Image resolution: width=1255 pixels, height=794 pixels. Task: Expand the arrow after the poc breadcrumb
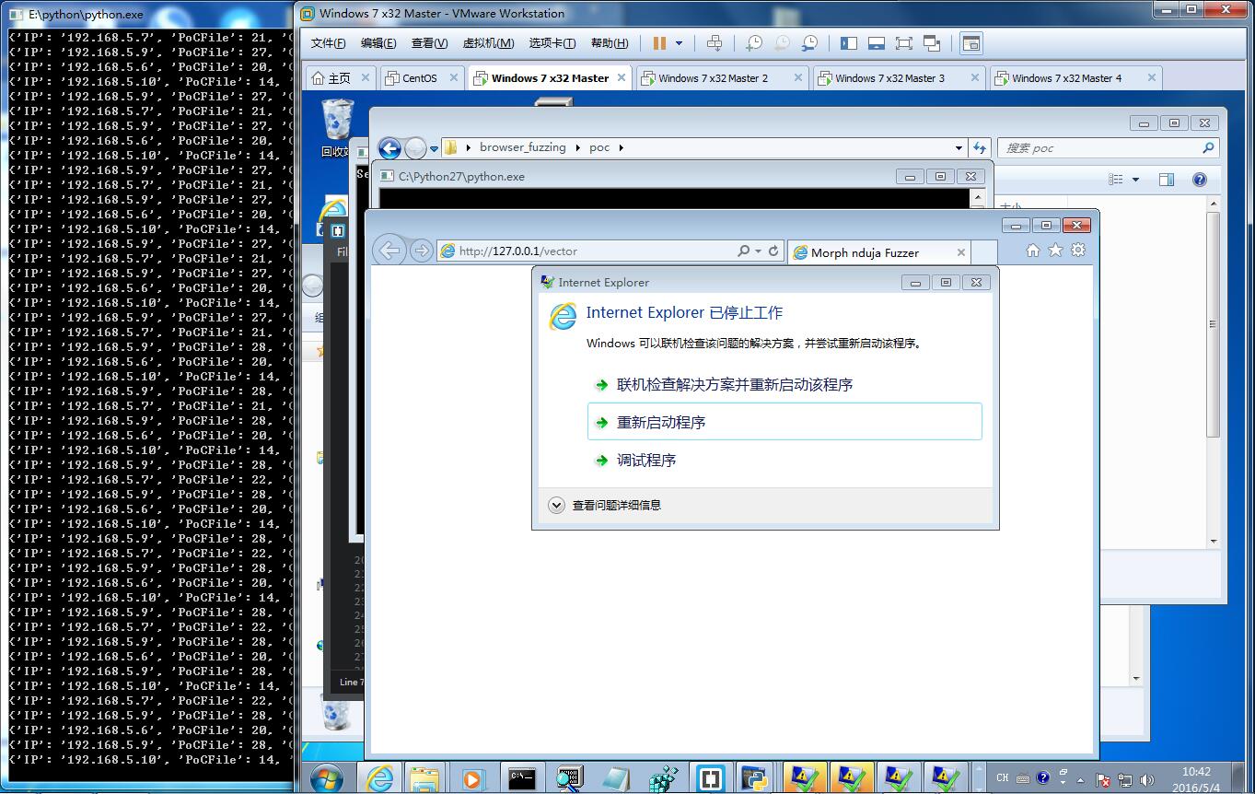pyautogui.click(x=621, y=147)
